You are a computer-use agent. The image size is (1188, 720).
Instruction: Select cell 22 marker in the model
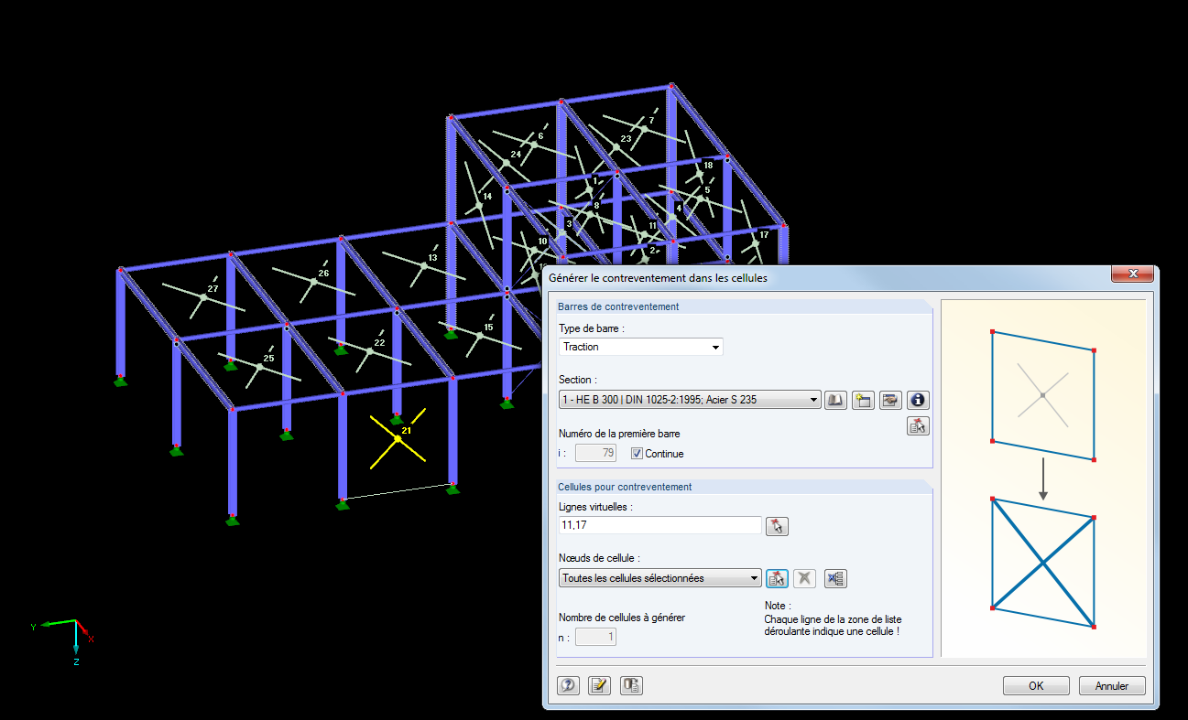pos(370,351)
